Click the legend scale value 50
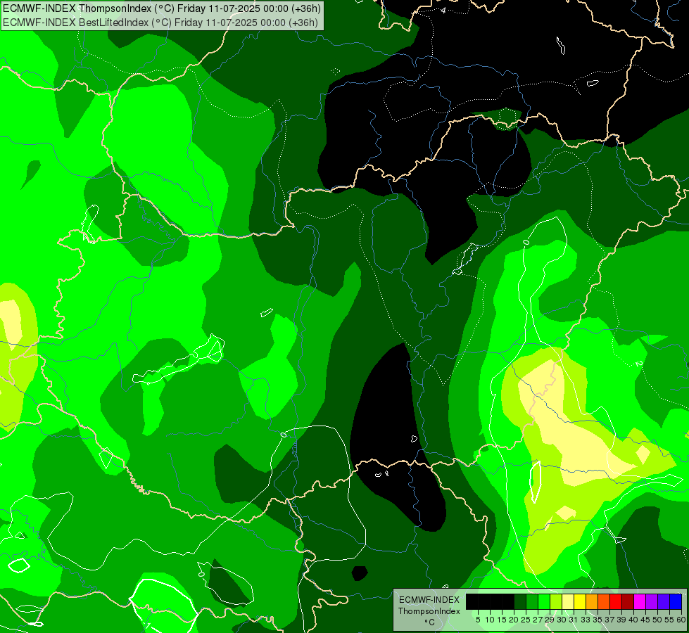This screenshot has width=689, height=633. pyautogui.click(x=658, y=620)
